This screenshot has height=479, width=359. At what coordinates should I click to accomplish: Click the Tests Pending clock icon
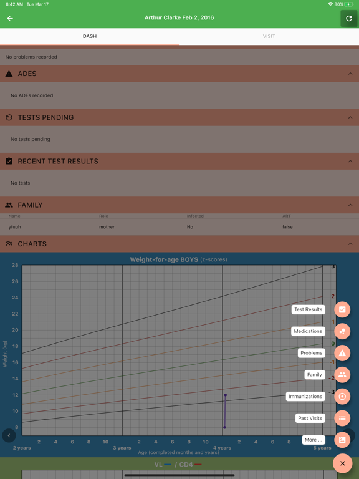point(9,117)
